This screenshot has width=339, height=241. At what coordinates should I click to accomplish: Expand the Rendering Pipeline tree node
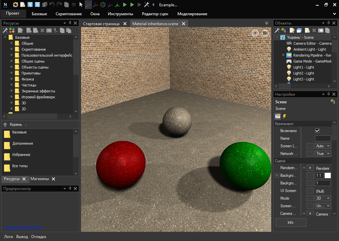tap(283, 55)
